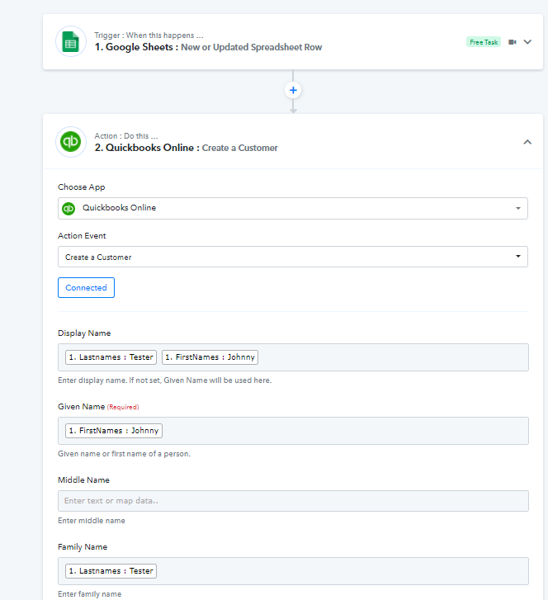Add a step with the plus button
548x600 pixels.
point(293,90)
